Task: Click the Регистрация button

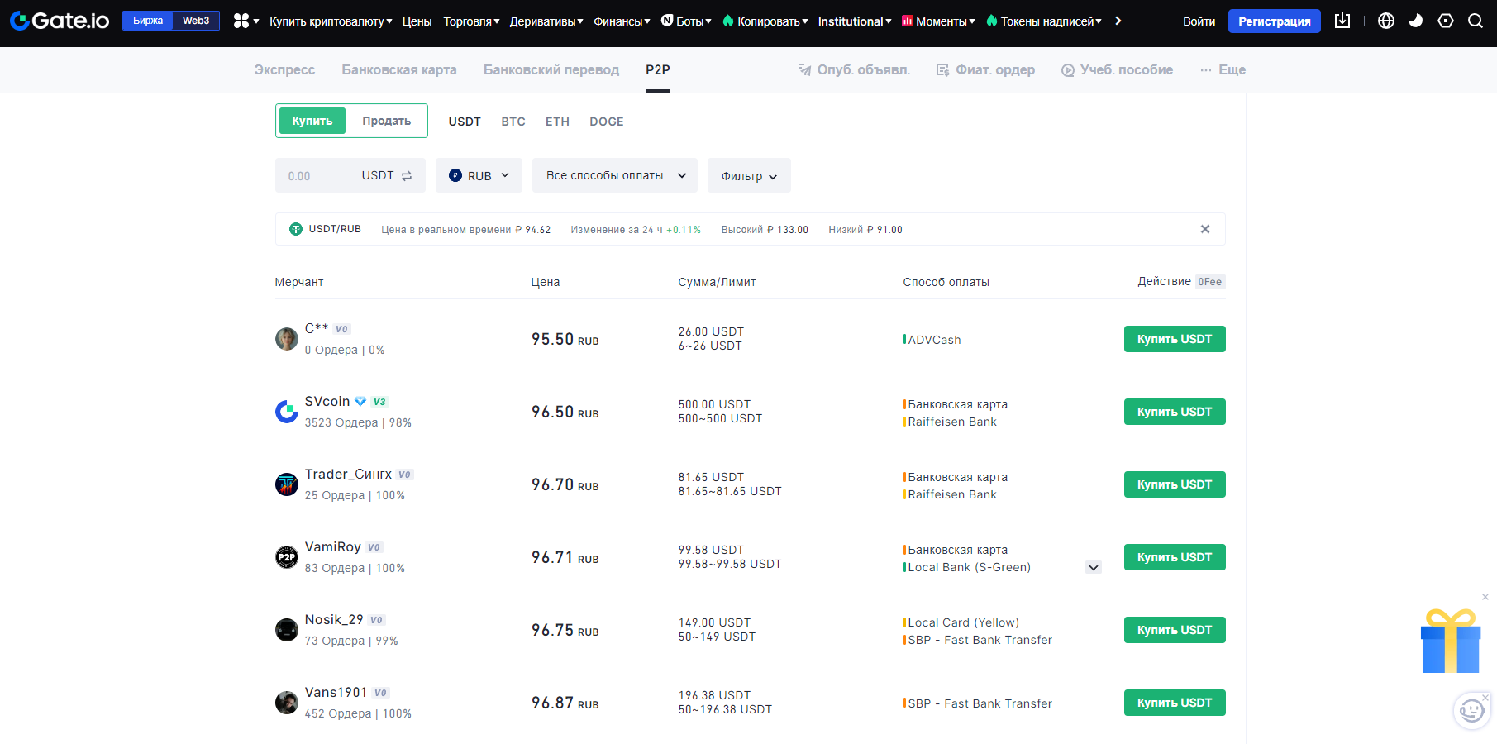Action: (1274, 21)
